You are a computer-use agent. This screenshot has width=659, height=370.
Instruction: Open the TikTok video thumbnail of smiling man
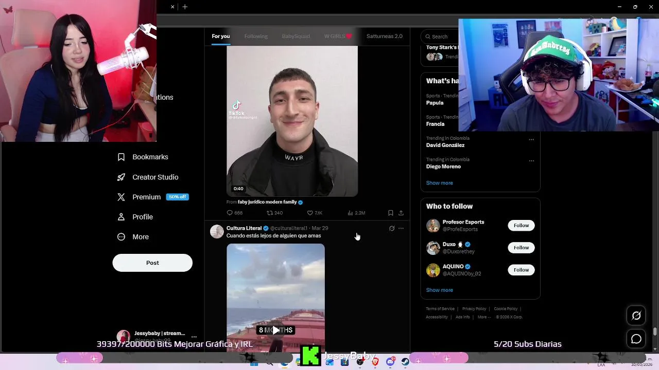click(292, 121)
